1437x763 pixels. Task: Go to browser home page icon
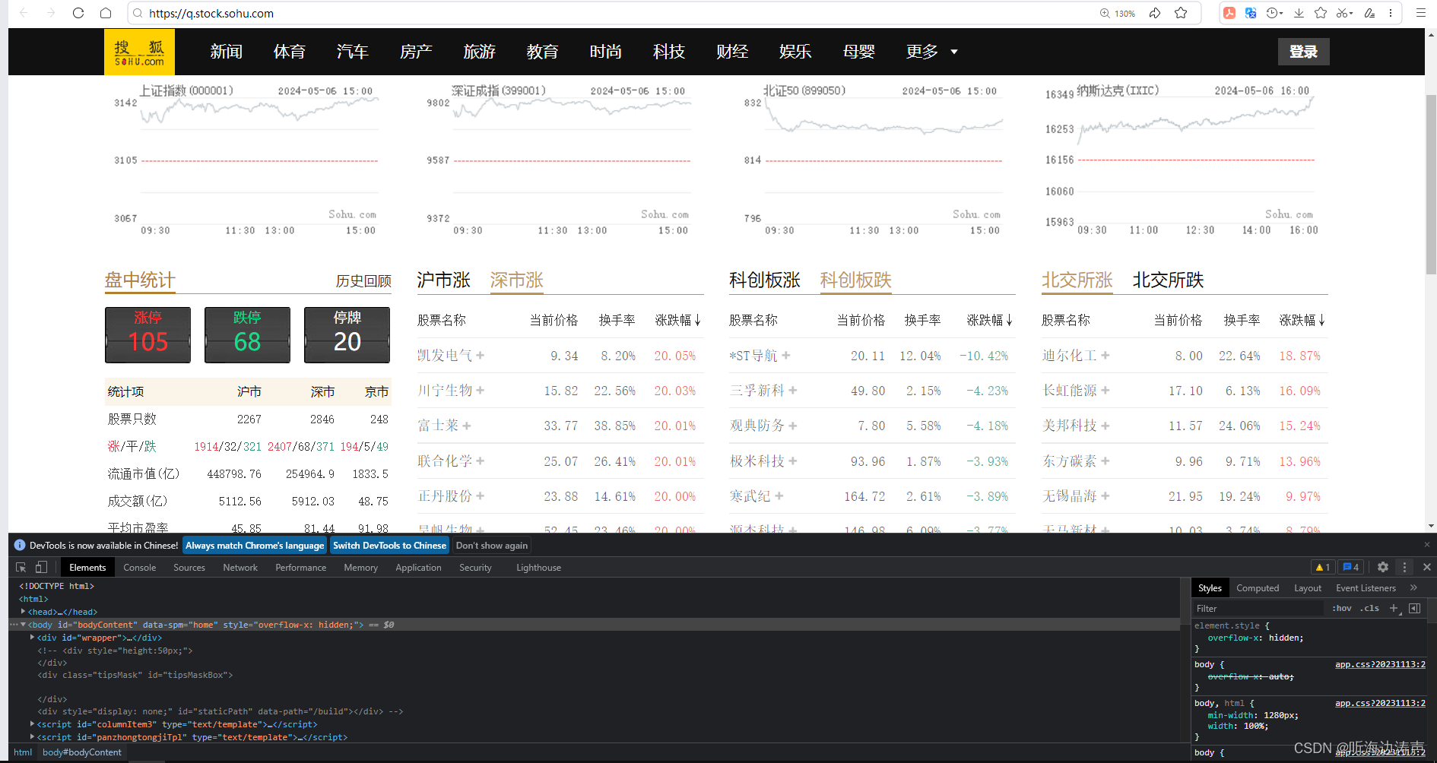[x=106, y=13]
